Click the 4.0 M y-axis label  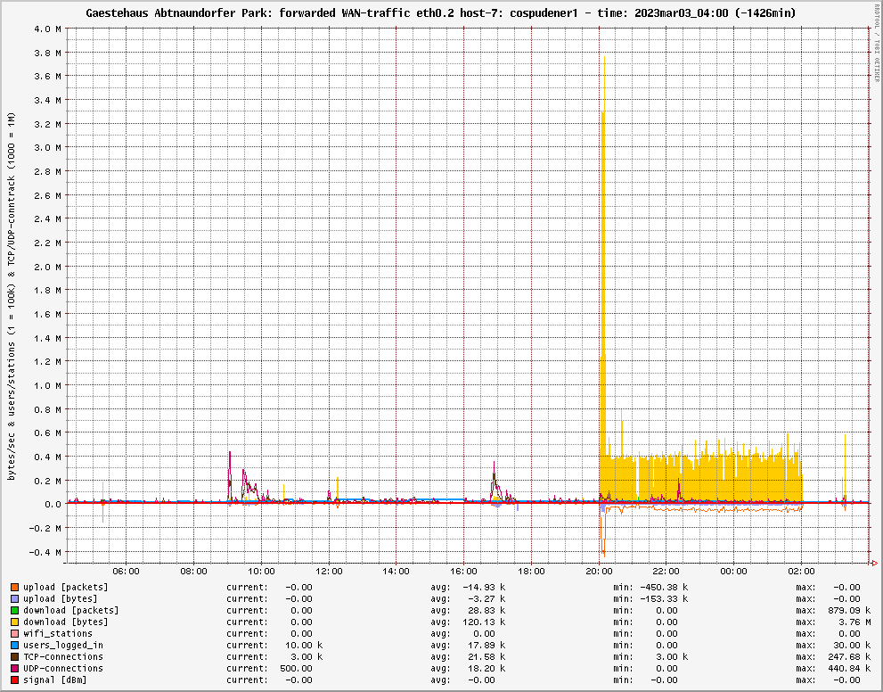[x=48, y=29]
